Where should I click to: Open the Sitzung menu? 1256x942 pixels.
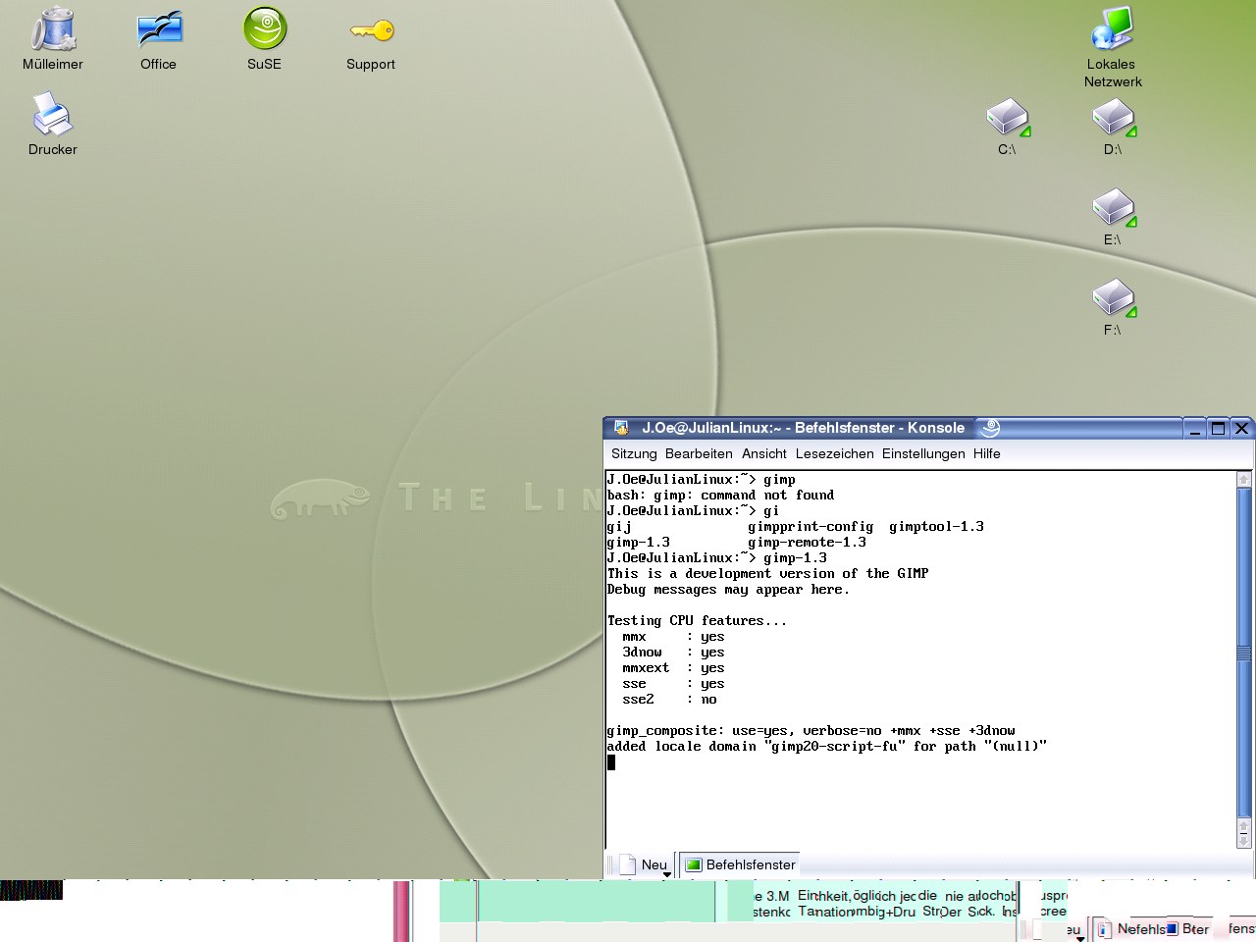(634, 453)
